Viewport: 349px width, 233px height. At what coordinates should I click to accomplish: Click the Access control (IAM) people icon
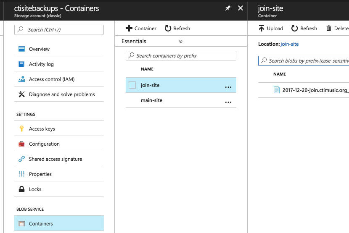point(21,79)
